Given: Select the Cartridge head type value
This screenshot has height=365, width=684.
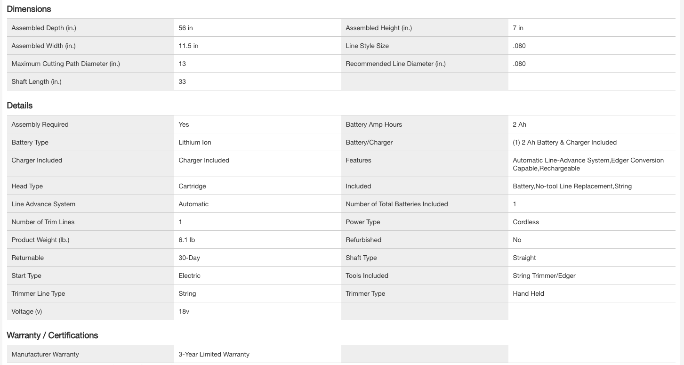Looking at the screenshot, I should pos(192,186).
